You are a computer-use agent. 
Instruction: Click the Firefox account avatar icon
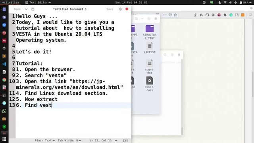point(213,15)
